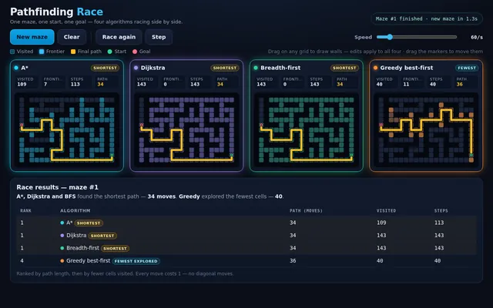
Task: Click the Visited legend swatch
Action: click(x=12, y=52)
